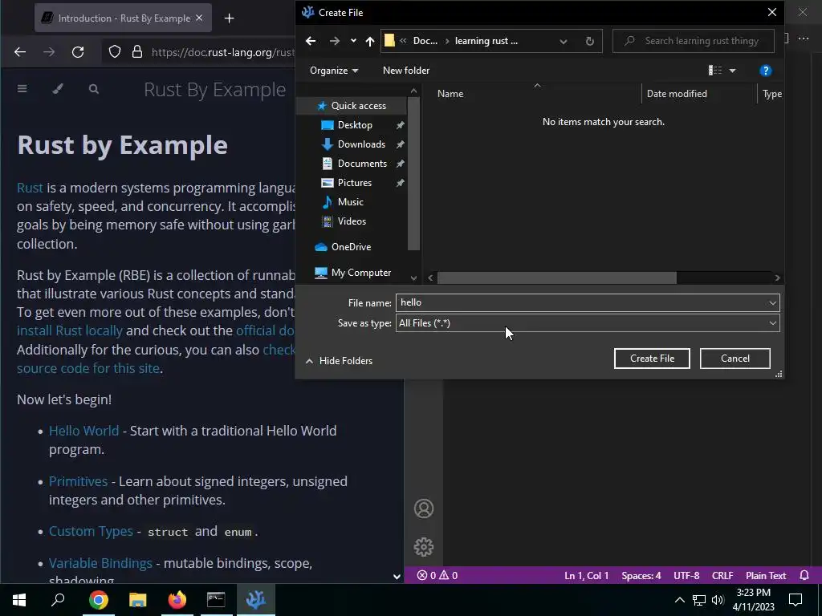
Task: Open Videos in navigation pane
Action: coord(352,221)
